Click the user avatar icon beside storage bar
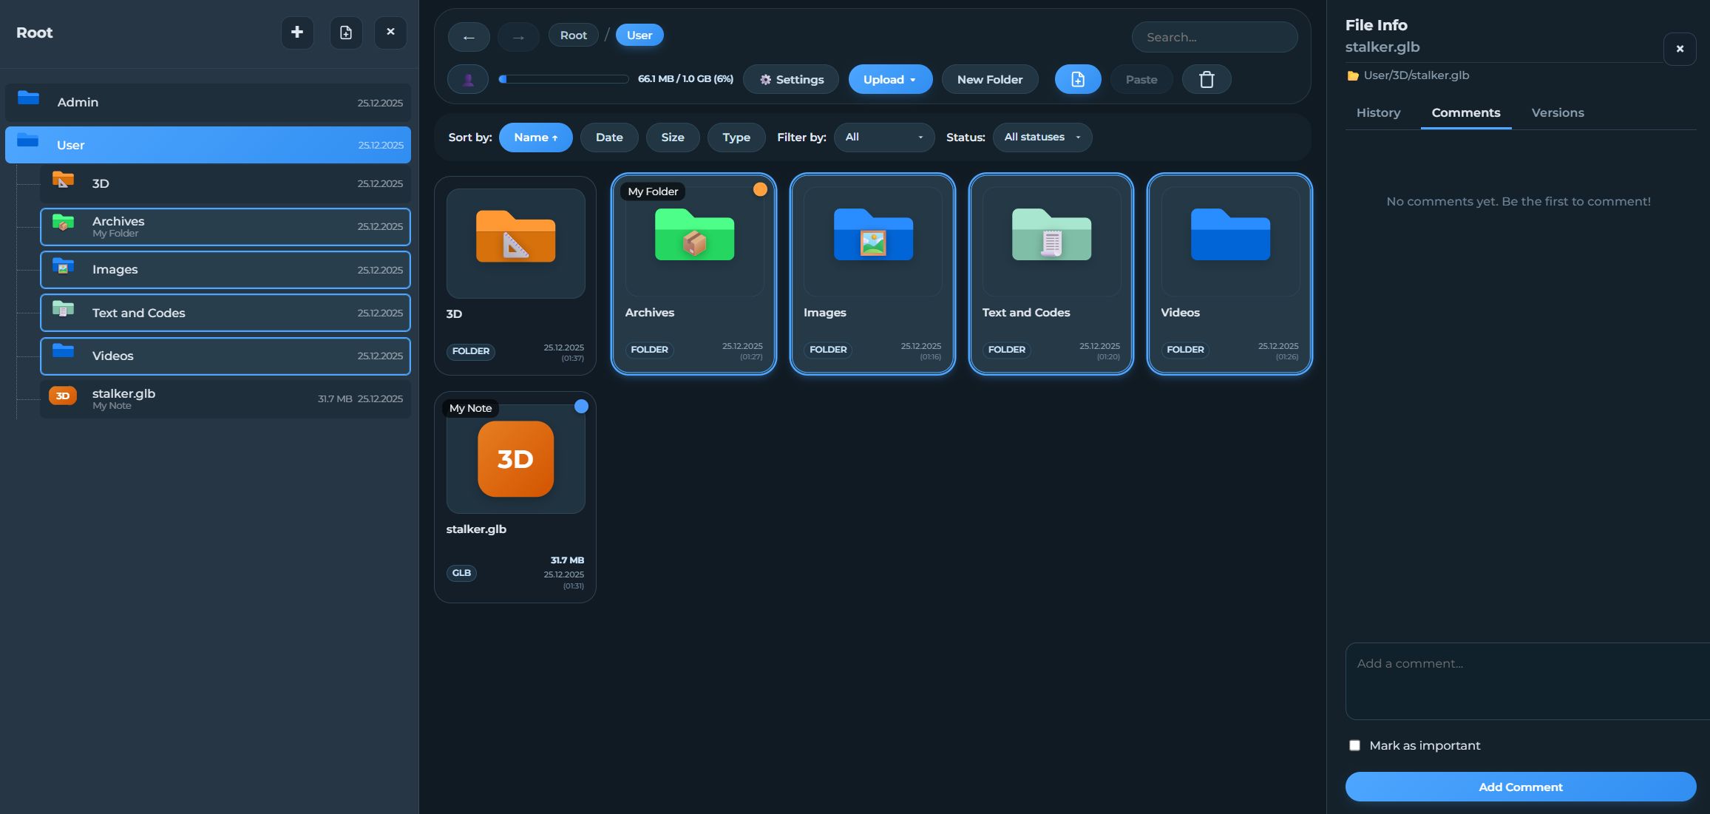 pyautogui.click(x=468, y=79)
